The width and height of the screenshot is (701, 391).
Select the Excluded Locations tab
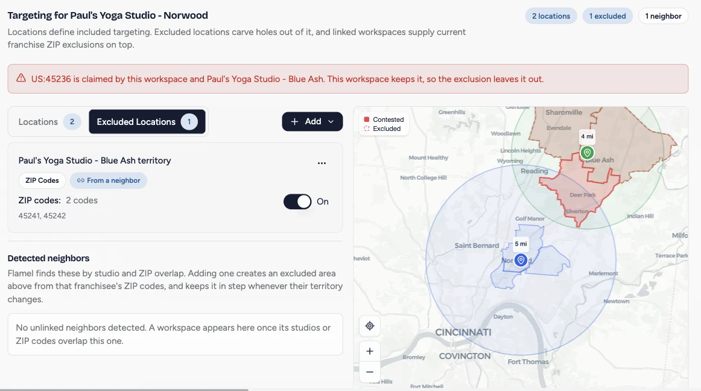(x=147, y=122)
